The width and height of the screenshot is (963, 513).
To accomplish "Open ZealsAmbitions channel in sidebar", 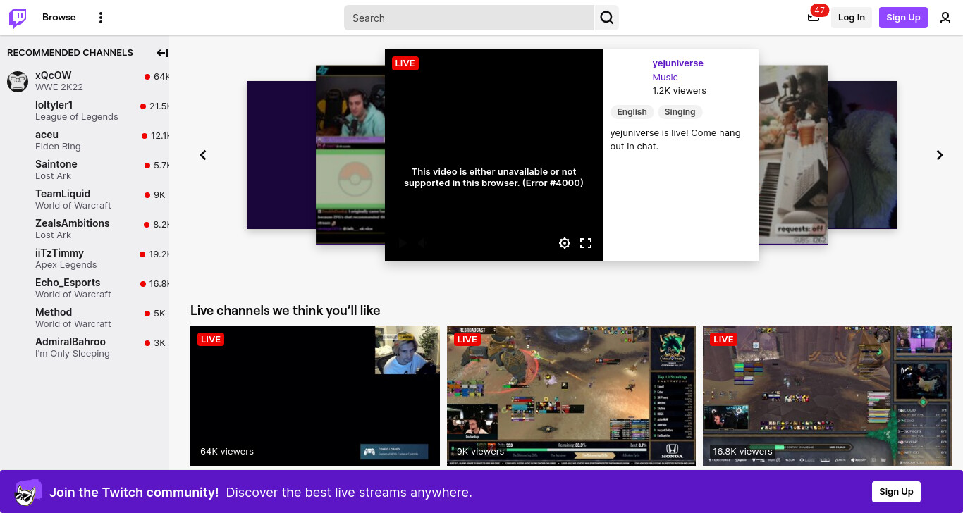I will pyautogui.click(x=85, y=229).
